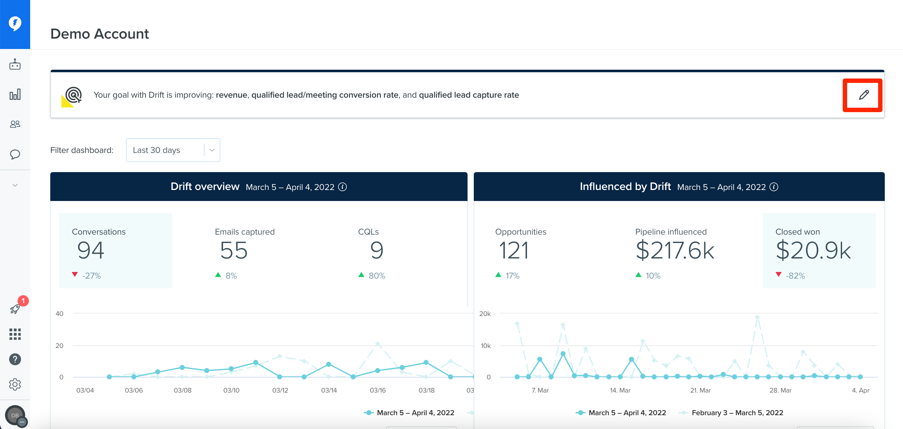Screen dimensions: 903x429
Task: Click the 80% CQLs change value
Action: pos(377,276)
